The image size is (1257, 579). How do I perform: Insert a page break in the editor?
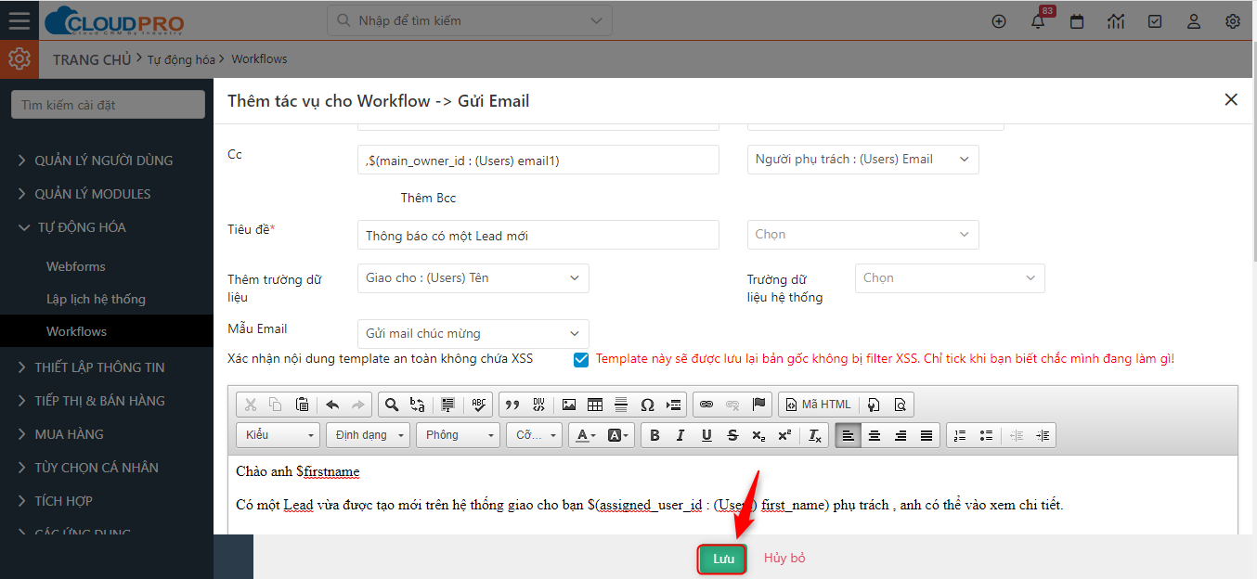coord(674,405)
